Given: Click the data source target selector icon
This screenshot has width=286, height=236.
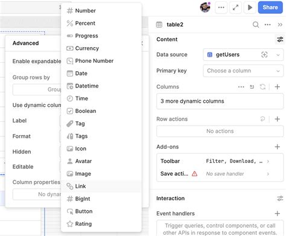Looking at the screenshot, I should tap(264, 54).
